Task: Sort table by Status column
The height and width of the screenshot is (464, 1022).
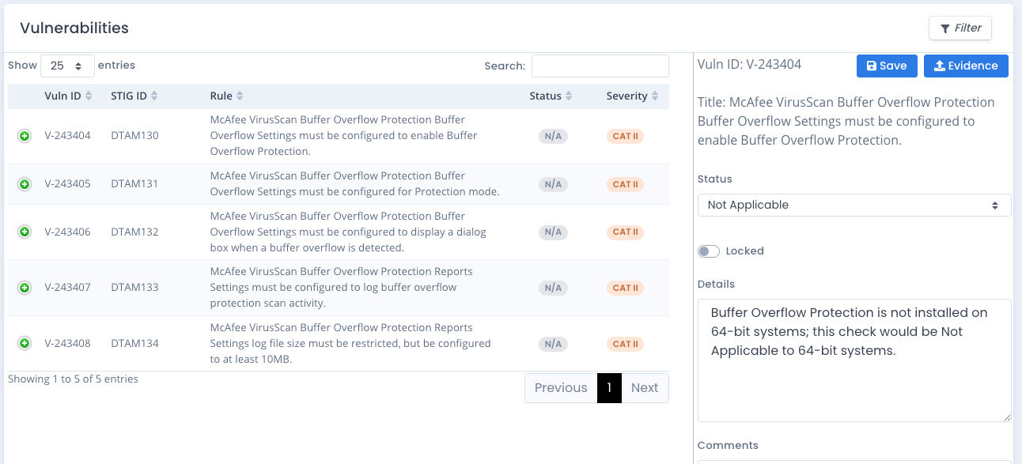Action: click(x=551, y=96)
